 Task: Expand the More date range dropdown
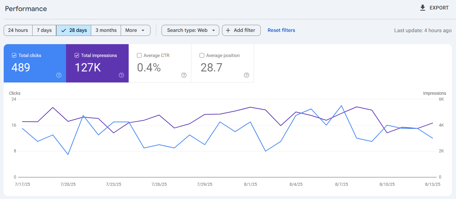tap(135, 30)
